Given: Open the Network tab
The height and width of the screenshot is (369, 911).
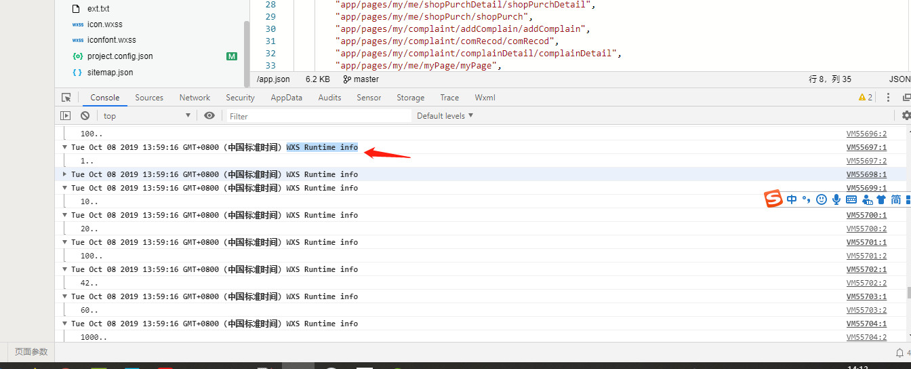Looking at the screenshot, I should click(x=195, y=98).
